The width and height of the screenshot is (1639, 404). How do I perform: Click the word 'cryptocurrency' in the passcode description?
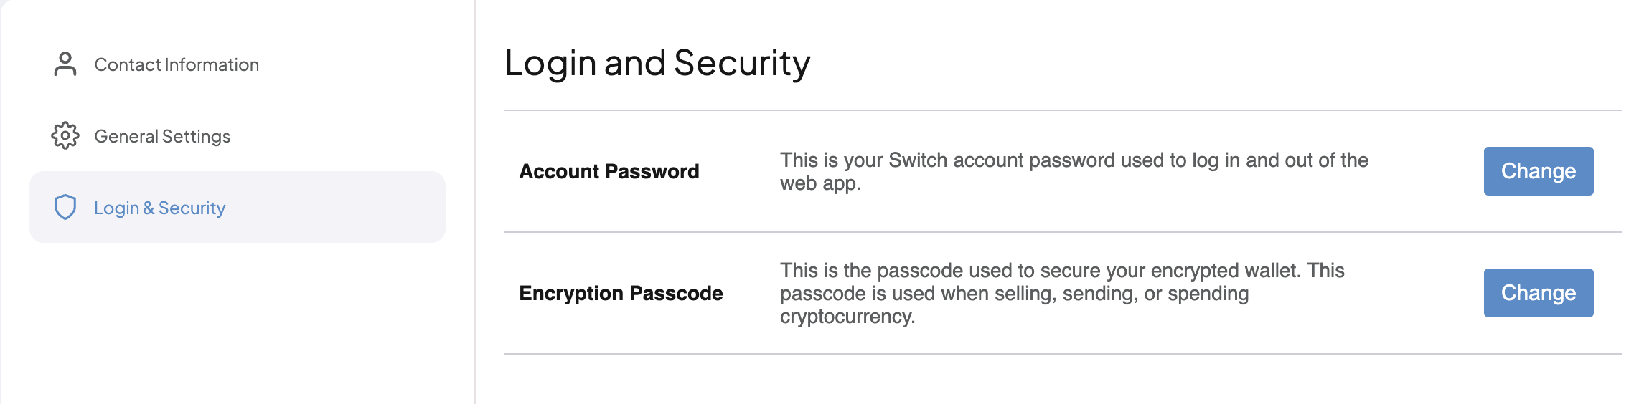pos(847,317)
